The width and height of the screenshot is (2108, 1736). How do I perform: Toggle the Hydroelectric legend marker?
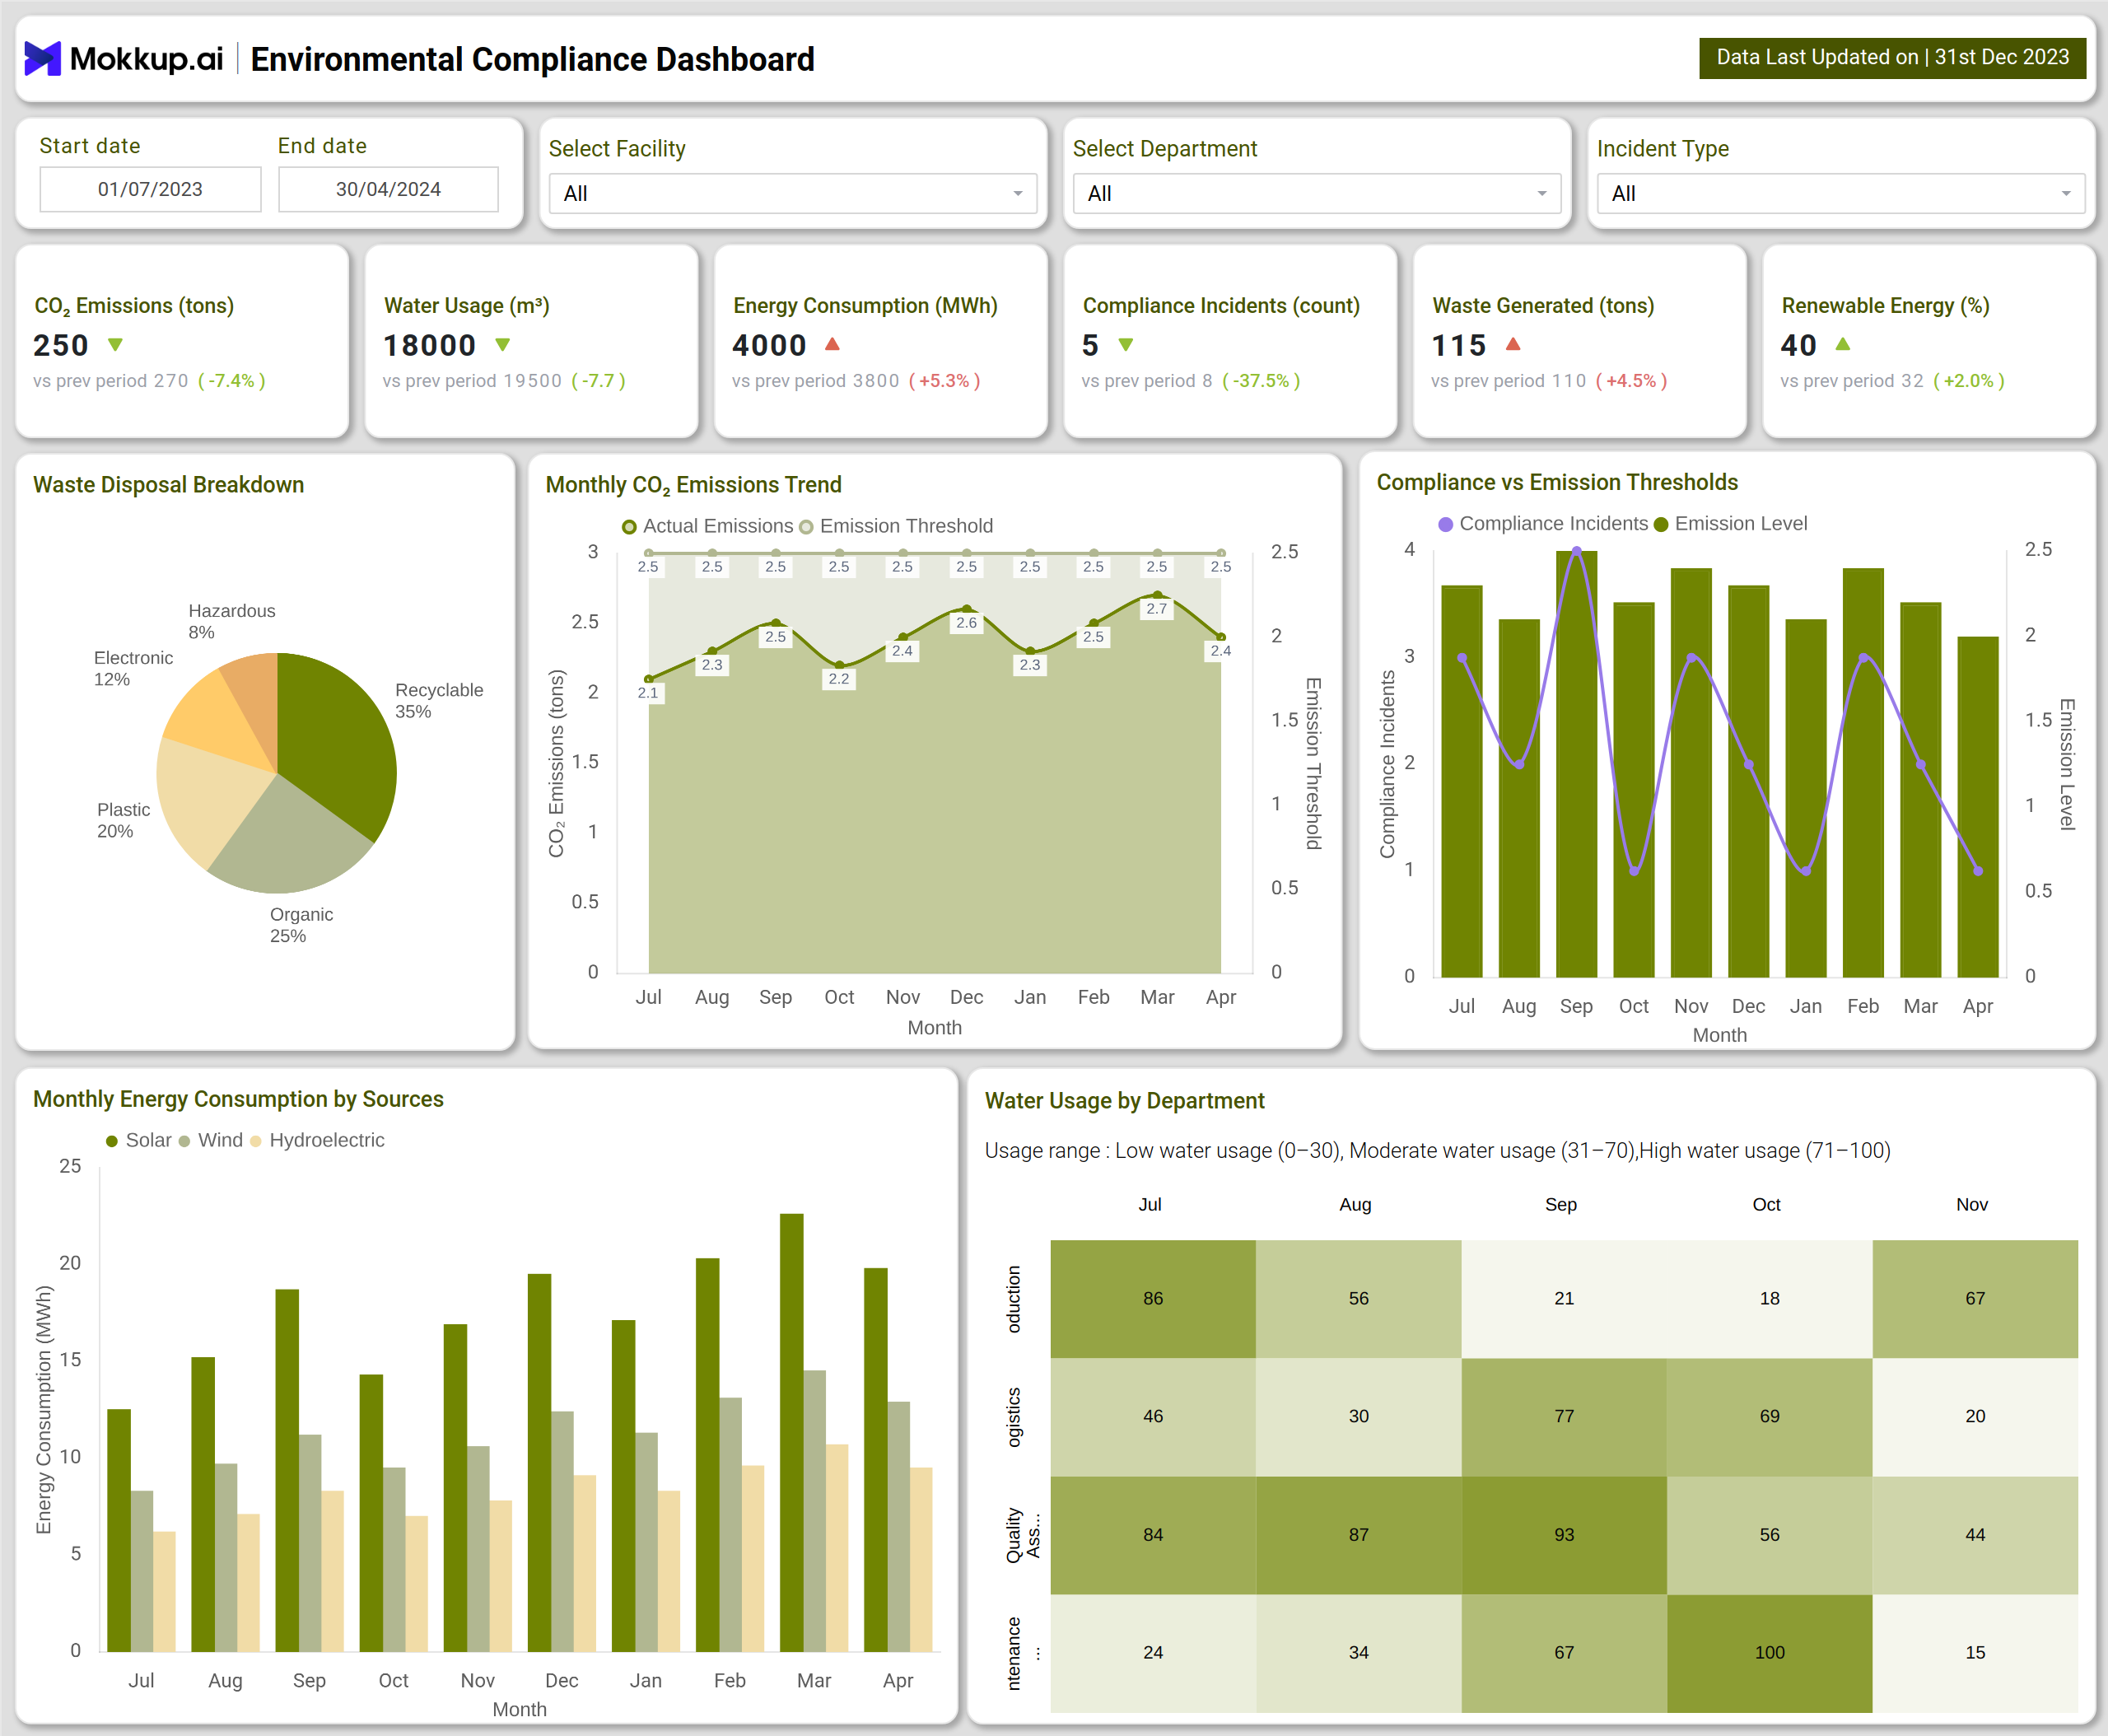pos(256,1142)
